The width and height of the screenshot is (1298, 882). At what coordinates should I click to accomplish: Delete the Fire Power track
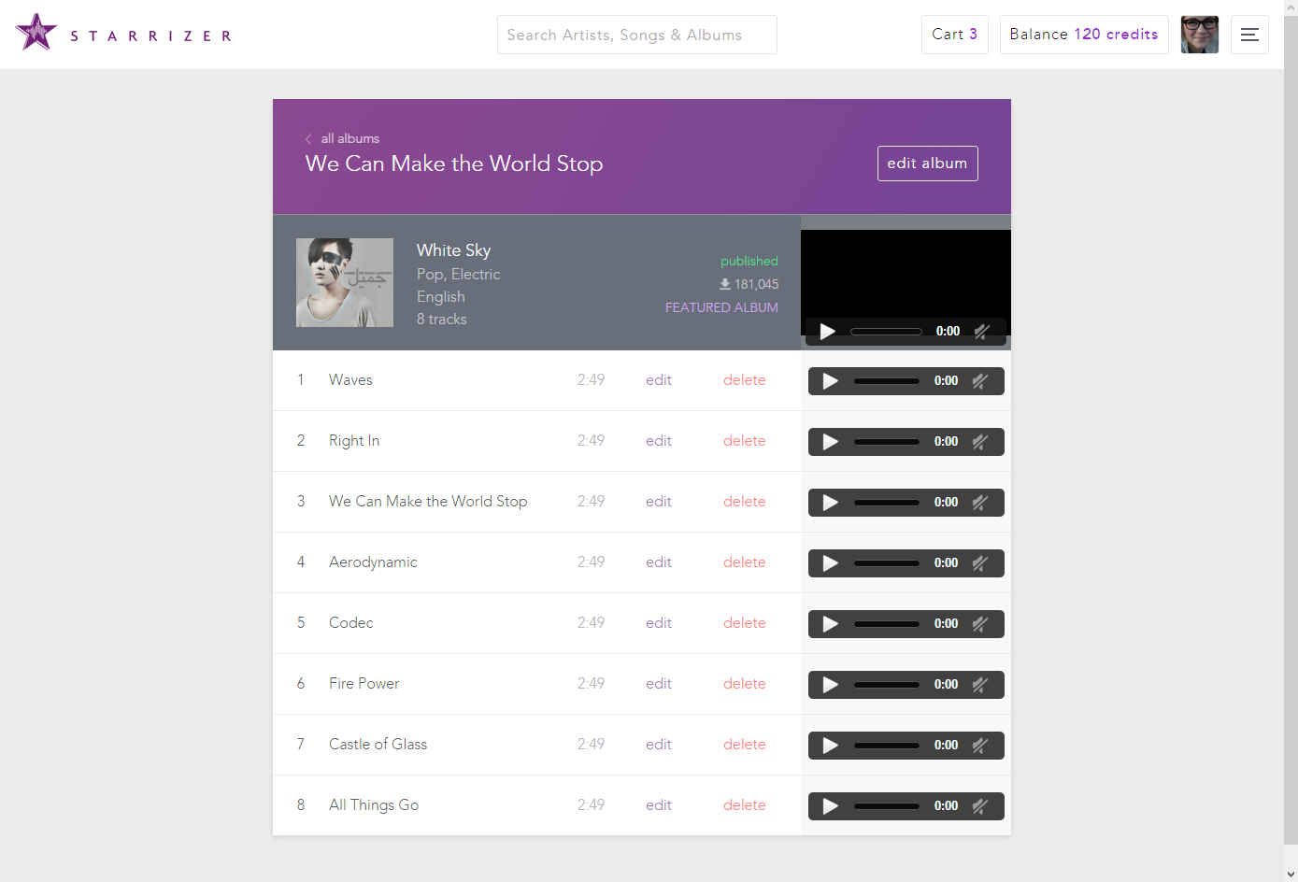click(744, 684)
